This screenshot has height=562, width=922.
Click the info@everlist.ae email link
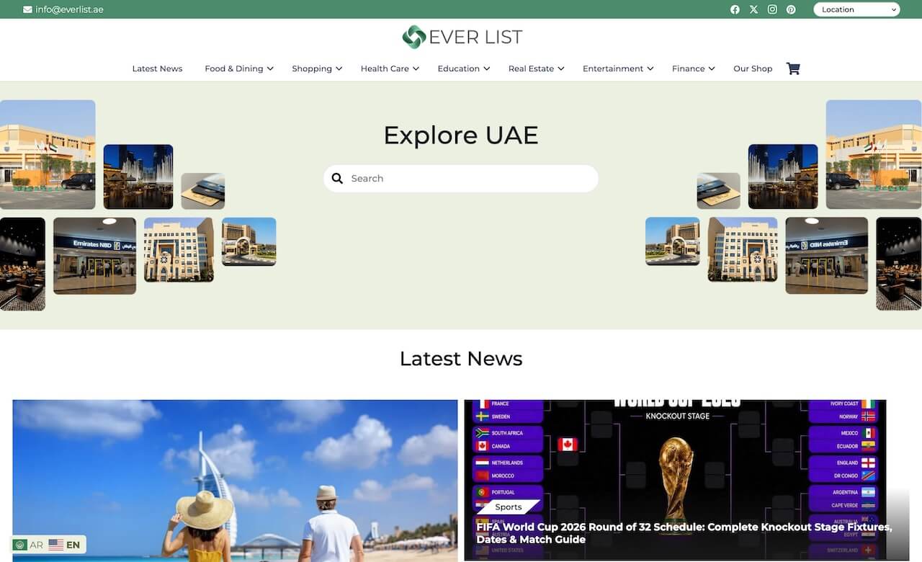point(69,9)
